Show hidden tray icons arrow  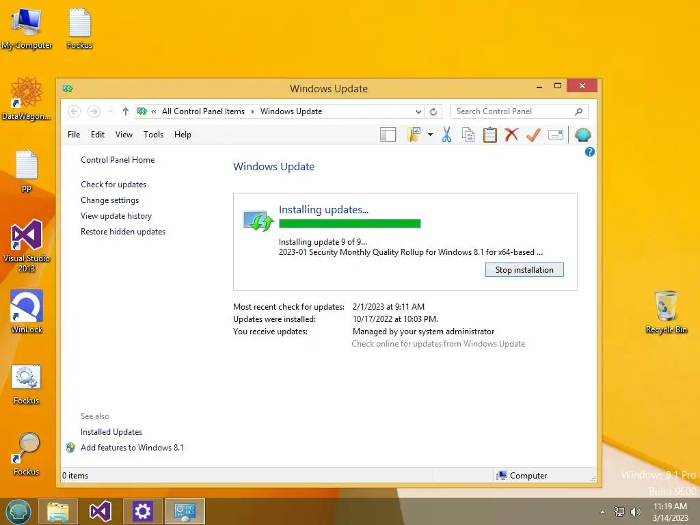[603, 512]
